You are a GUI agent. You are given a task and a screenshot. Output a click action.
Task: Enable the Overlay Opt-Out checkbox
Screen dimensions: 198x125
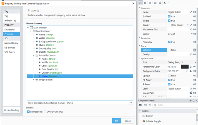coord(45,112)
